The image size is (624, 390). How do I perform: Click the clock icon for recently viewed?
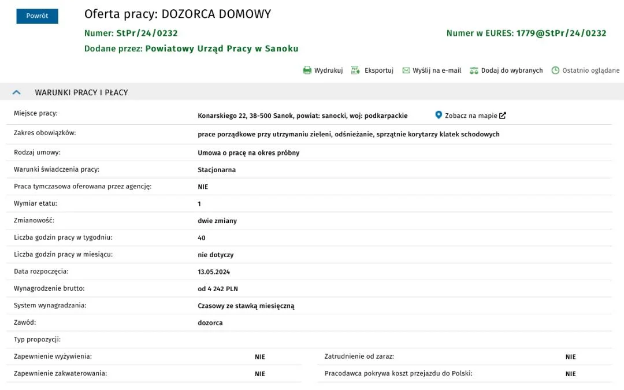[555, 70]
